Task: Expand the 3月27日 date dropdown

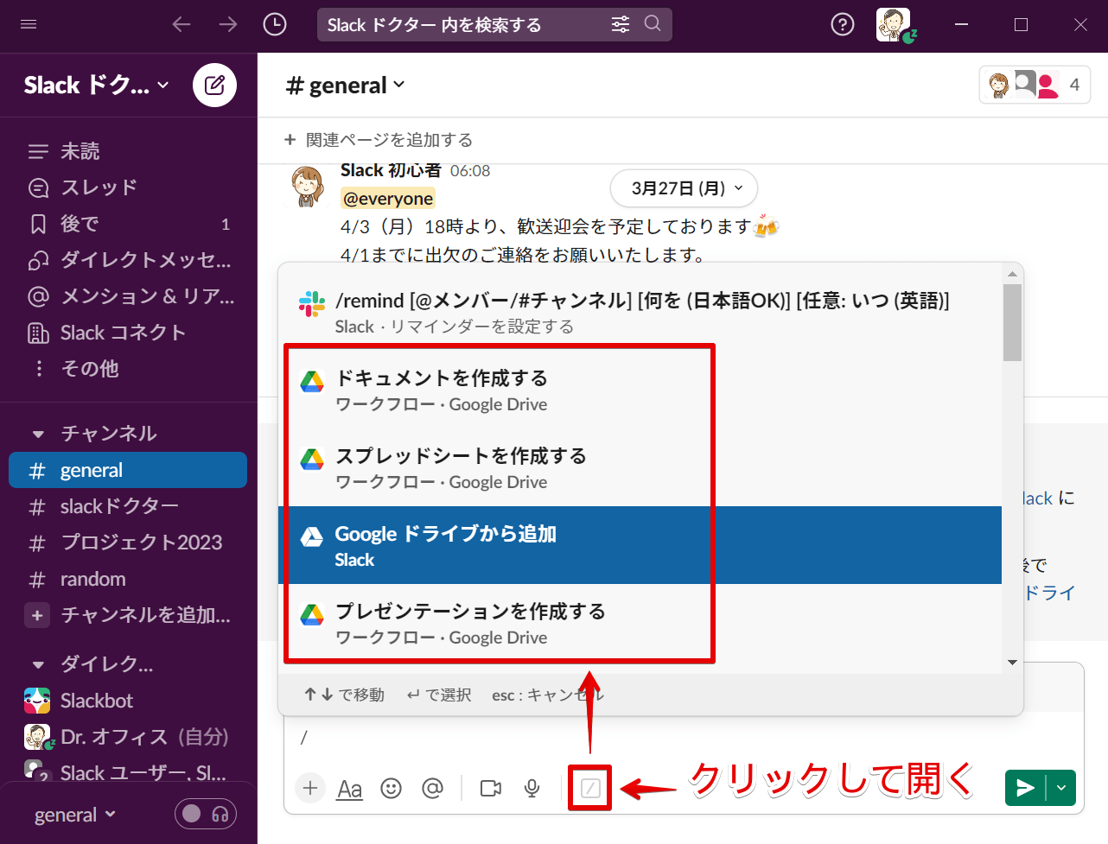Action: coord(684,188)
